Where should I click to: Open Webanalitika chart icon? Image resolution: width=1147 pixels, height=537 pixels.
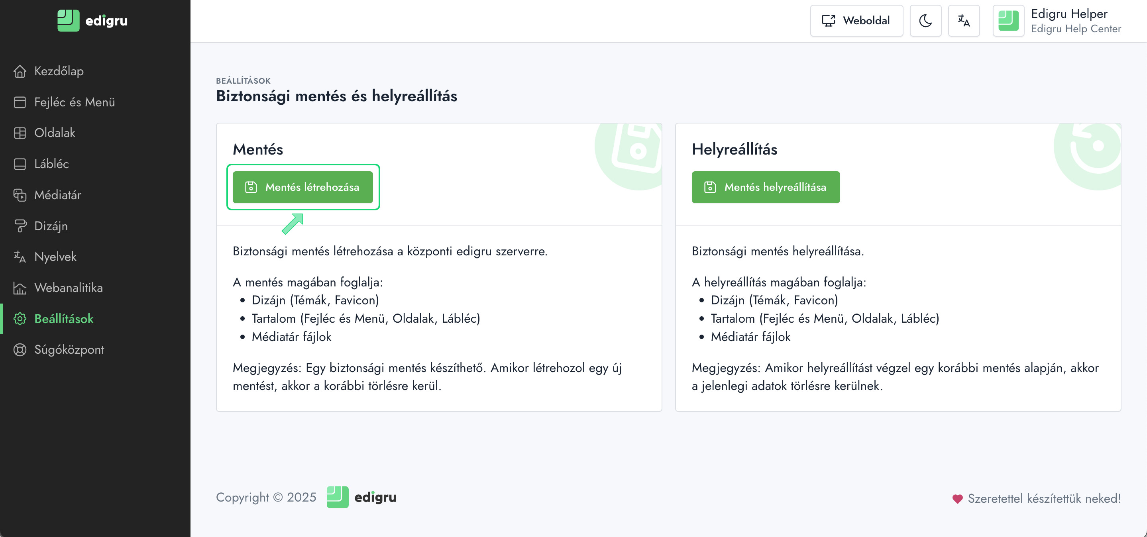coord(20,288)
